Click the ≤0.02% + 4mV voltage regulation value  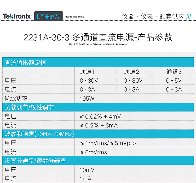[x=100, y=117]
